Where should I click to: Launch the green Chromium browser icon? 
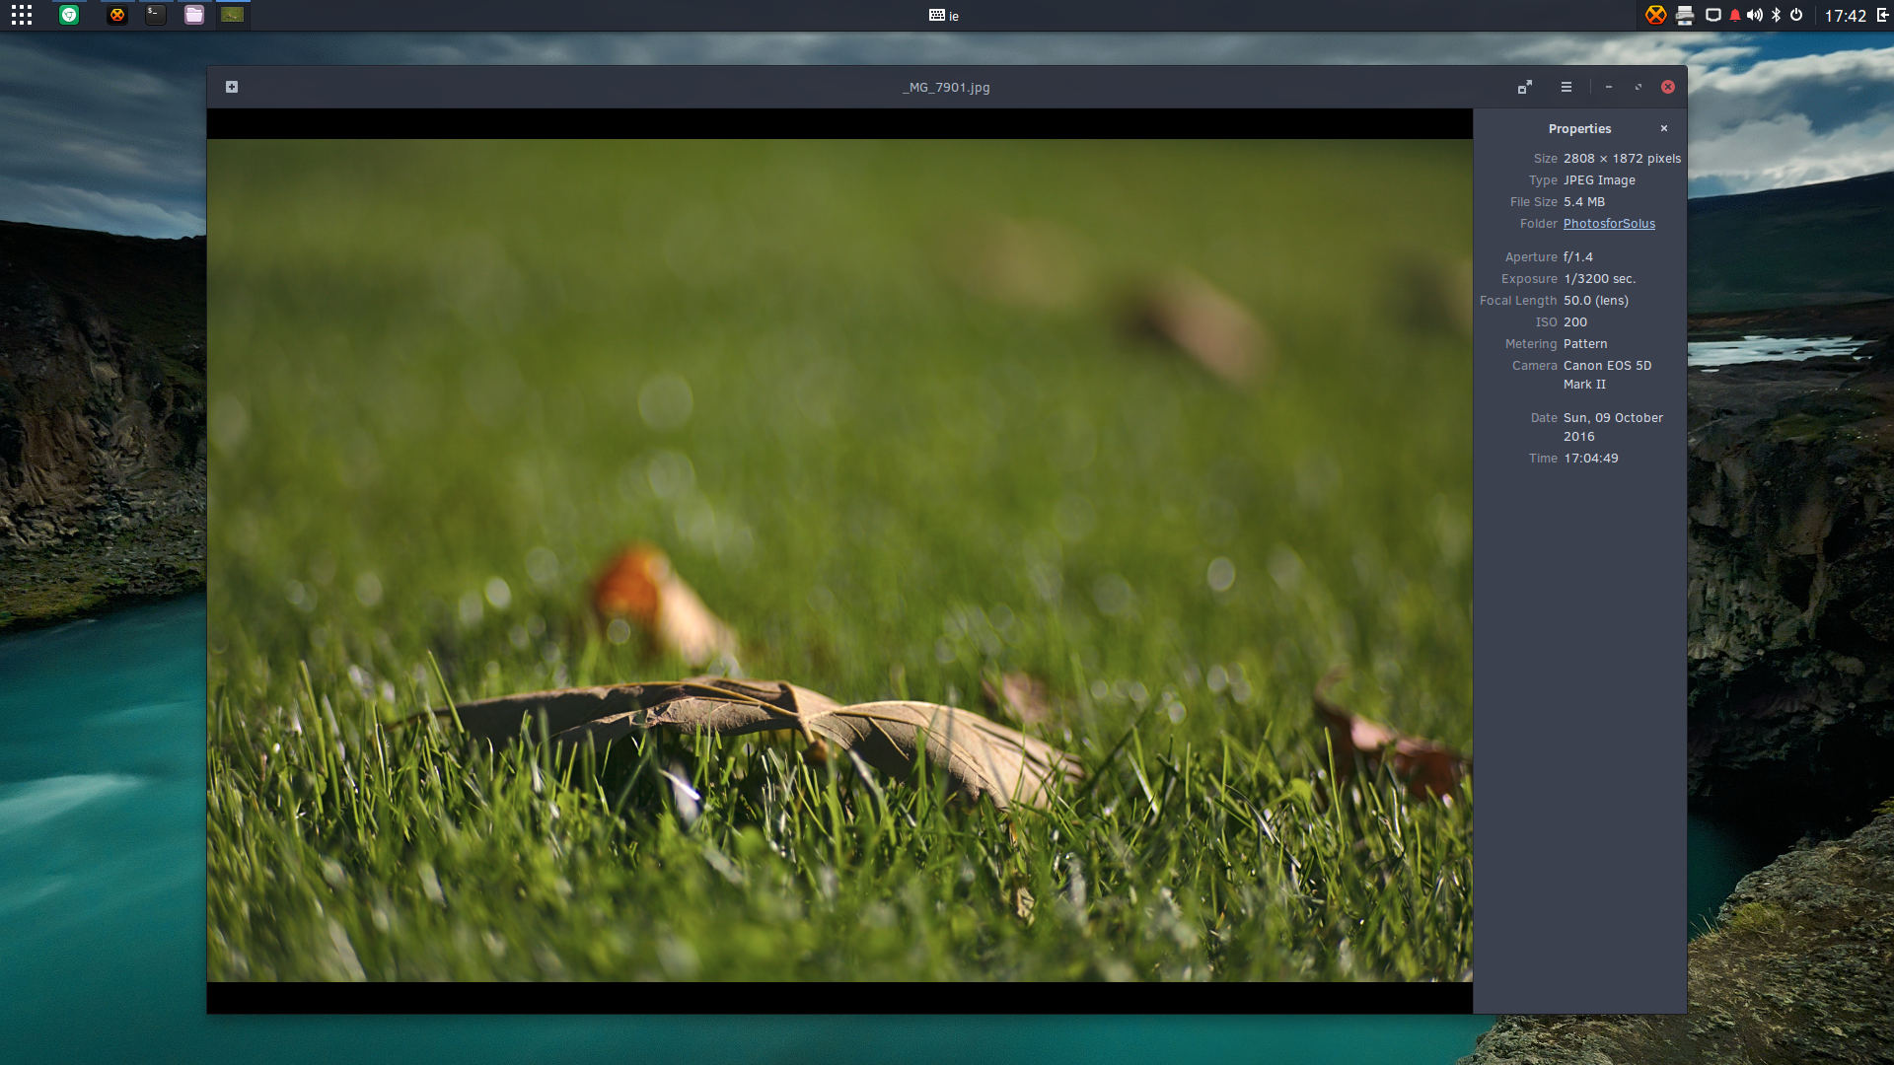(x=69, y=15)
